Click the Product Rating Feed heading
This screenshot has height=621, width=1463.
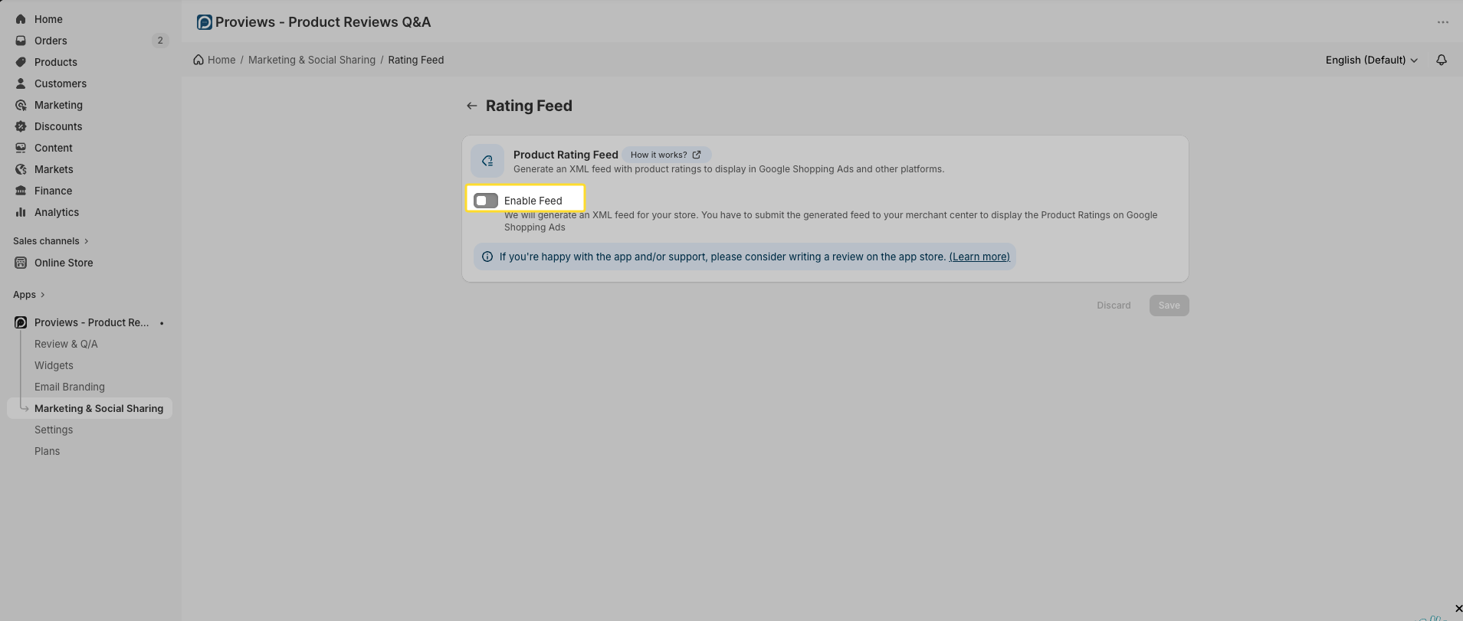coord(566,155)
